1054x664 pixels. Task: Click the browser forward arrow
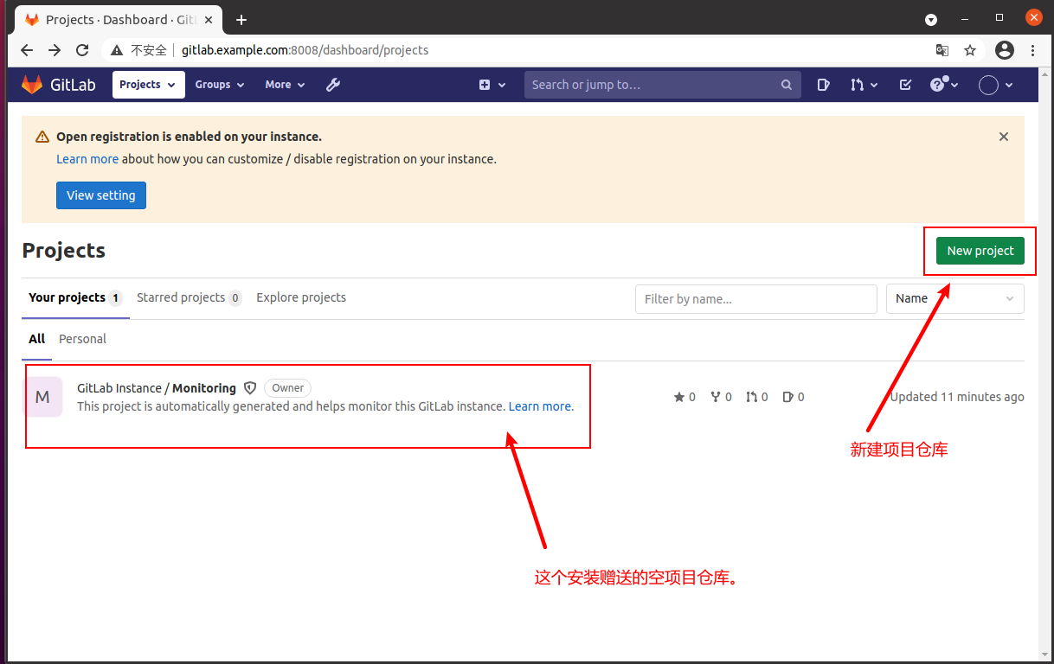(55, 50)
